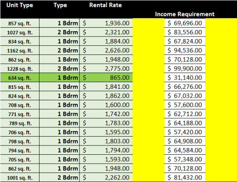Click income requirement 94,536.00
The image size is (237, 182).
tap(185, 51)
